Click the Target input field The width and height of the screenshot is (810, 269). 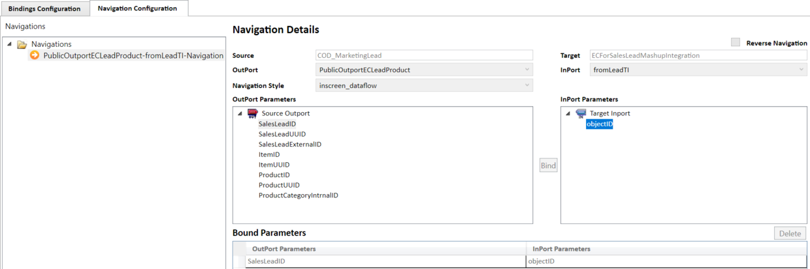tap(698, 55)
